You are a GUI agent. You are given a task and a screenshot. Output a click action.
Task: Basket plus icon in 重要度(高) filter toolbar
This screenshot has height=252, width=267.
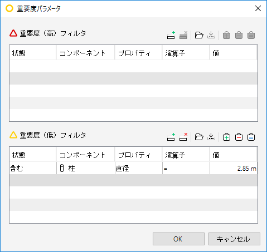[x=226, y=35]
